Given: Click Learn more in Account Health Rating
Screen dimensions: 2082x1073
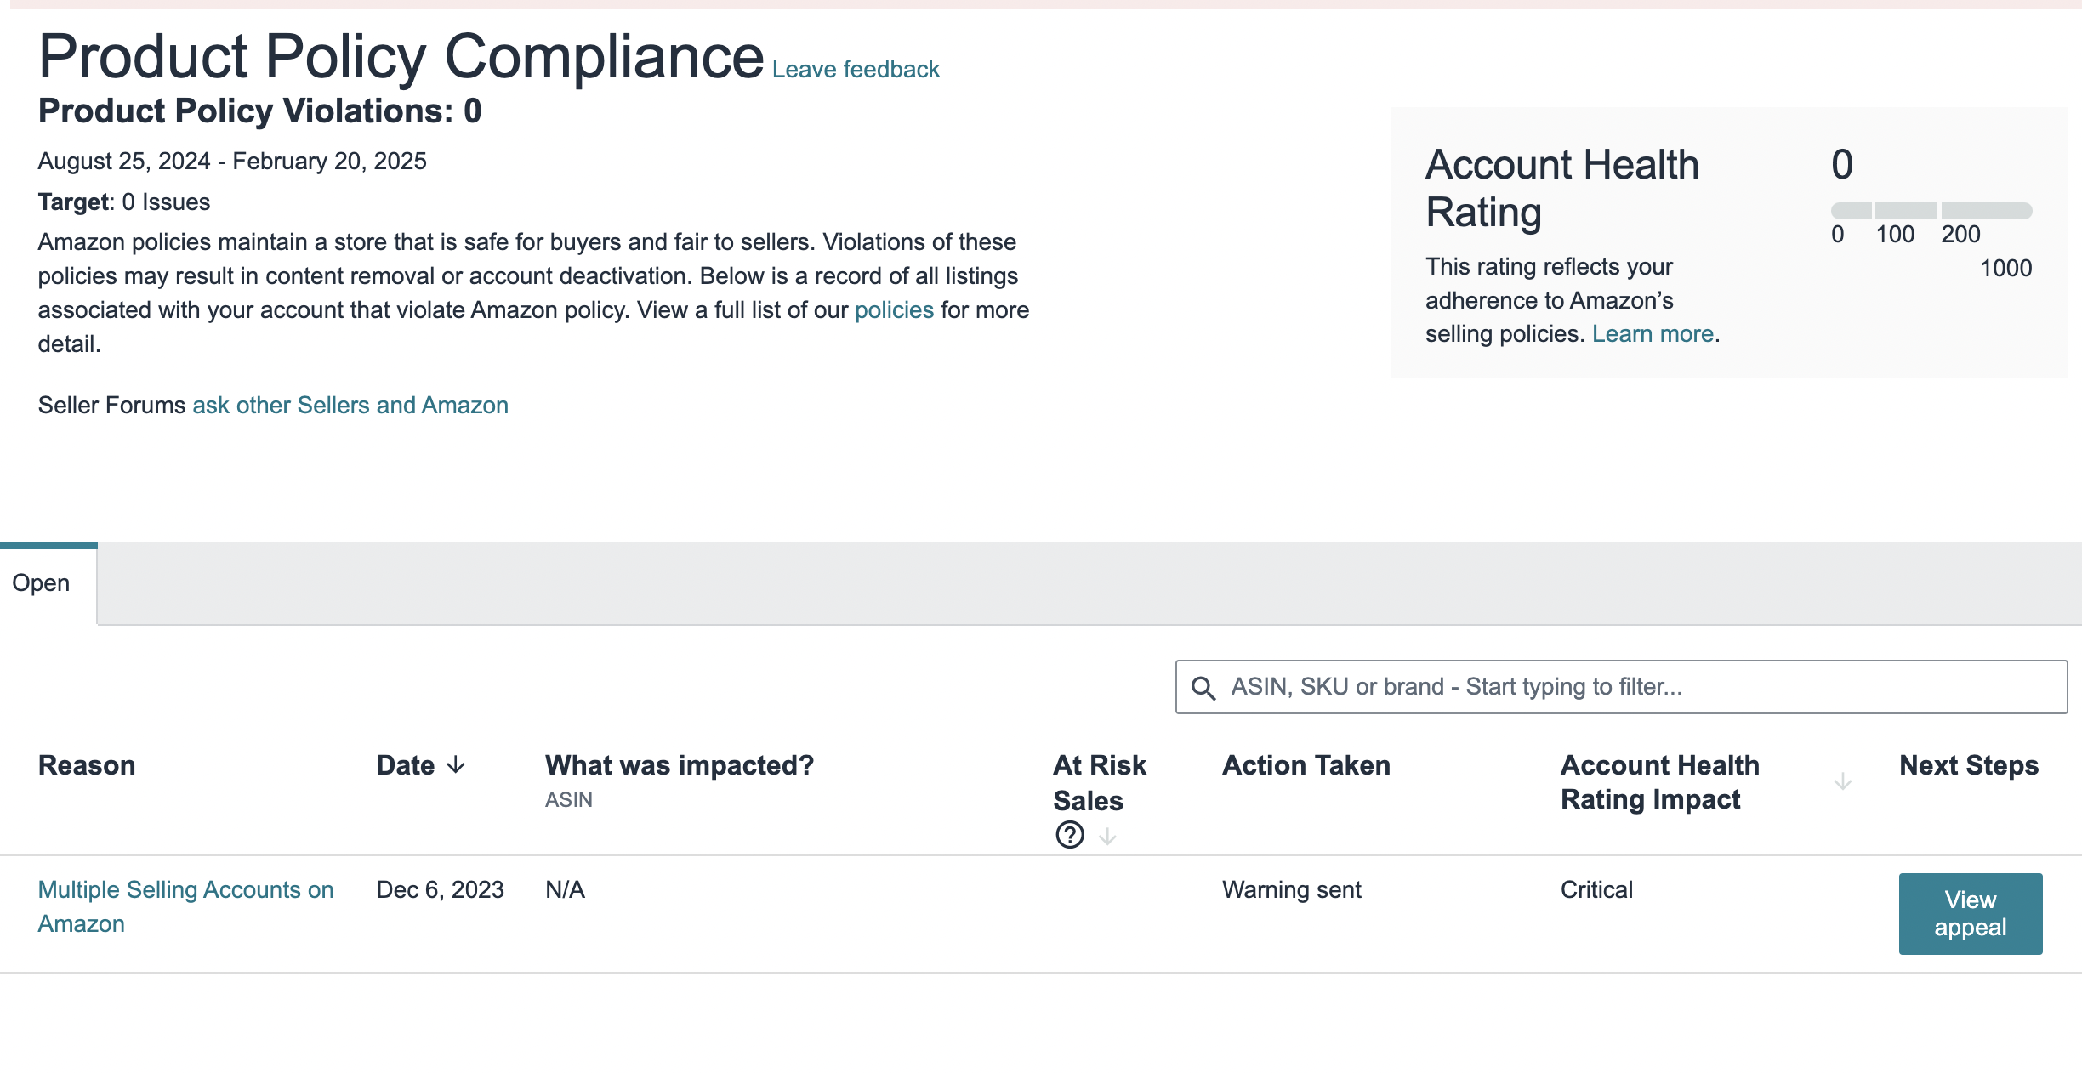Looking at the screenshot, I should (1653, 334).
